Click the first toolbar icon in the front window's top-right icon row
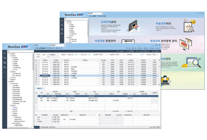Viewport: 207px width, 140px height. 127,48
